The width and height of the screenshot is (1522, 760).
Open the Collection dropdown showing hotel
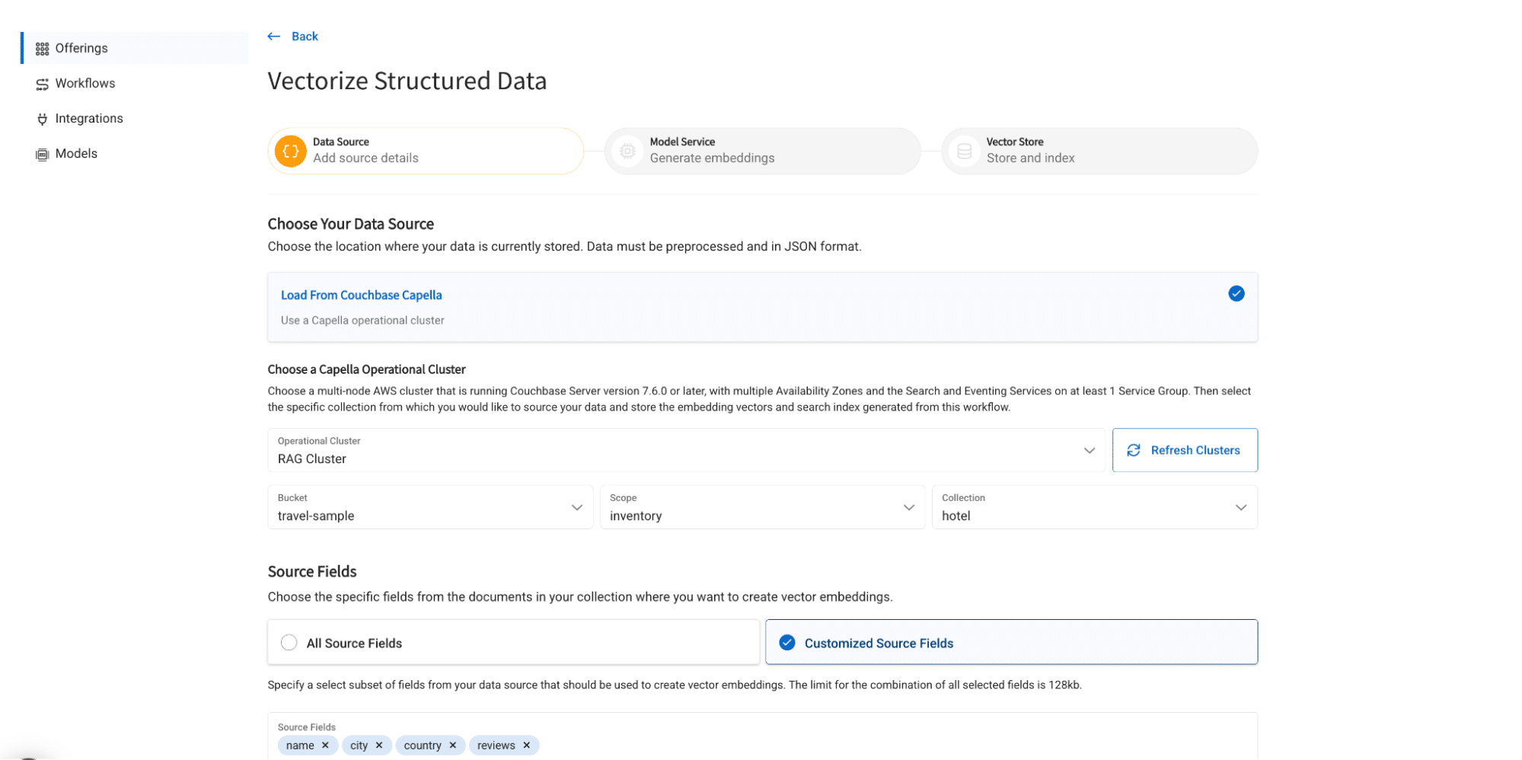(1094, 507)
